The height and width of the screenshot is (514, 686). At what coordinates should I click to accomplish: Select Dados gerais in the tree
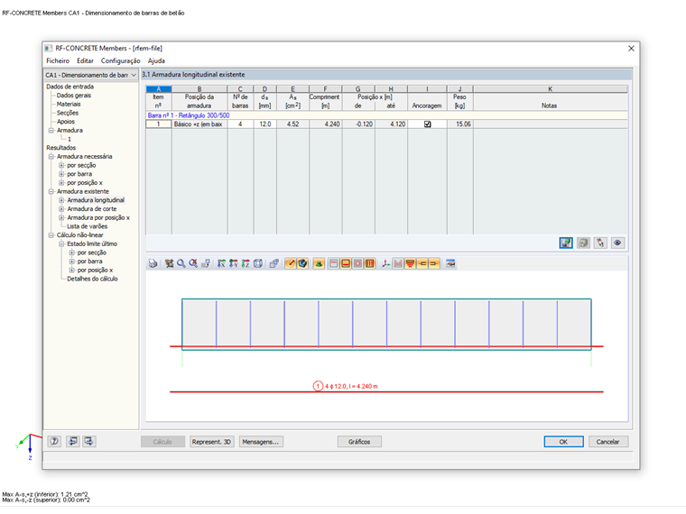pos(73,96)
